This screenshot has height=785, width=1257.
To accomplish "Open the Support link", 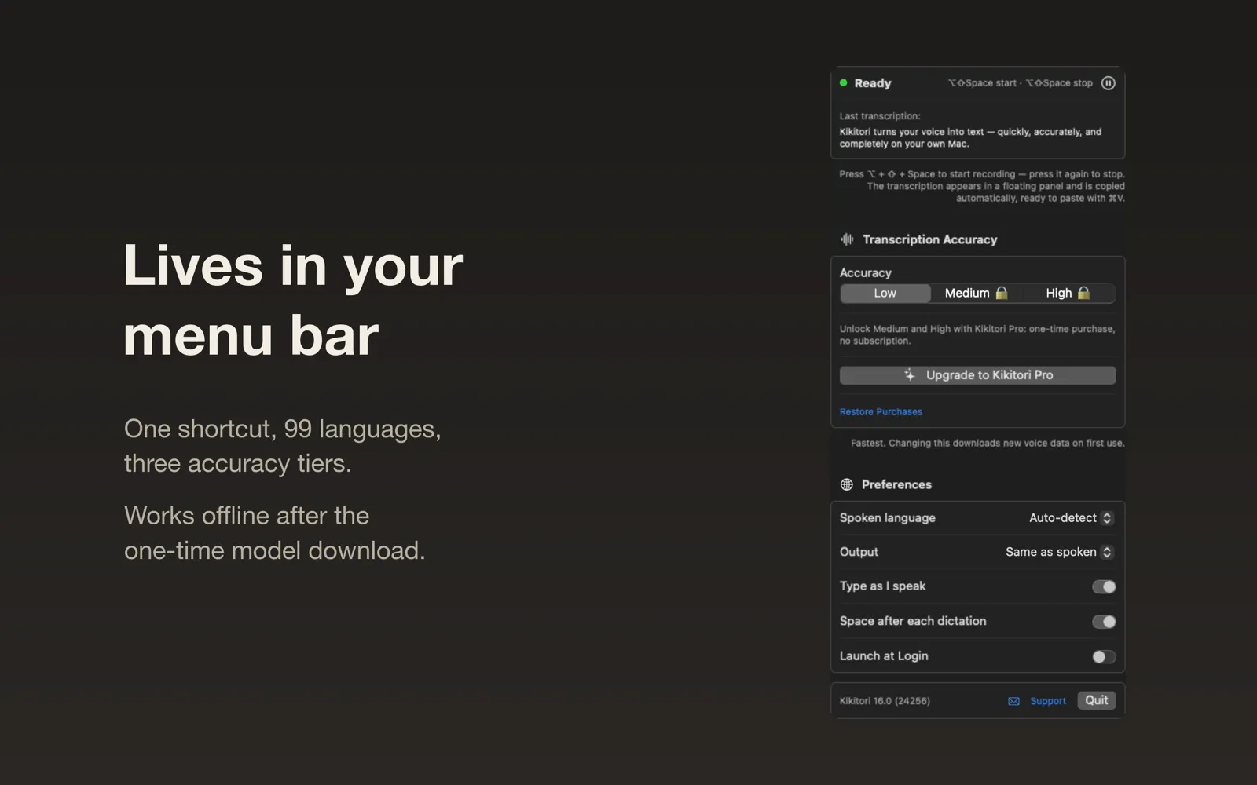I will coord(1048,701).
